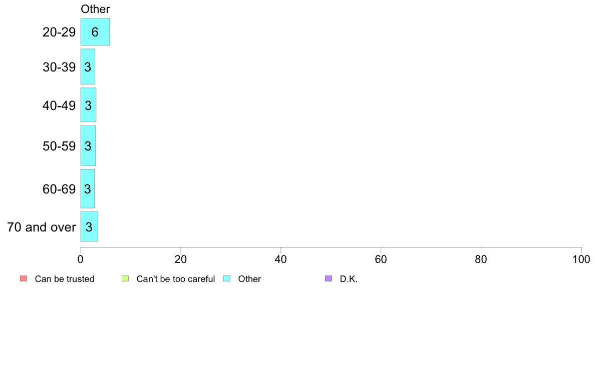
Task: Click the Other chart title
Action: pos(95,9)
